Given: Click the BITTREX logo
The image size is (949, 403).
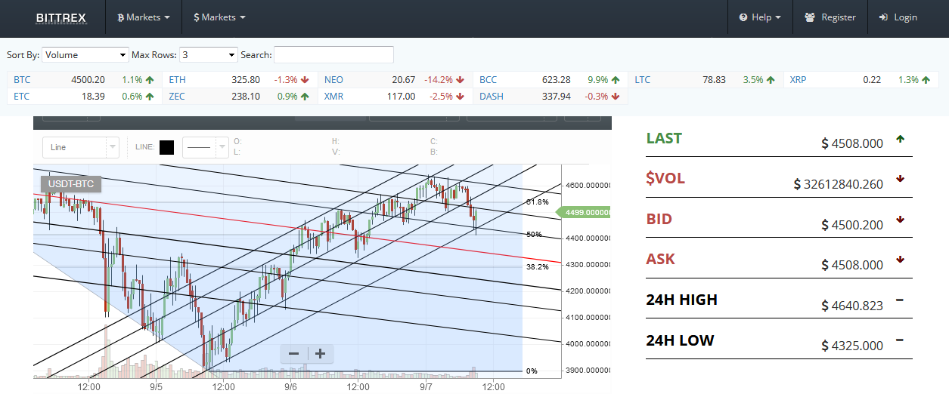Looking at the screenshot, I should (x=61, y=17).
